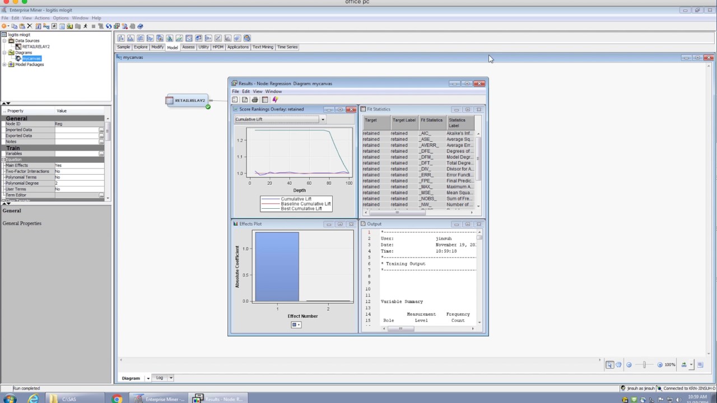The height and width of the screenshot is (403, 717).
Task: Select the Decision Tree node icon
Action: click(x=131, y=38)
